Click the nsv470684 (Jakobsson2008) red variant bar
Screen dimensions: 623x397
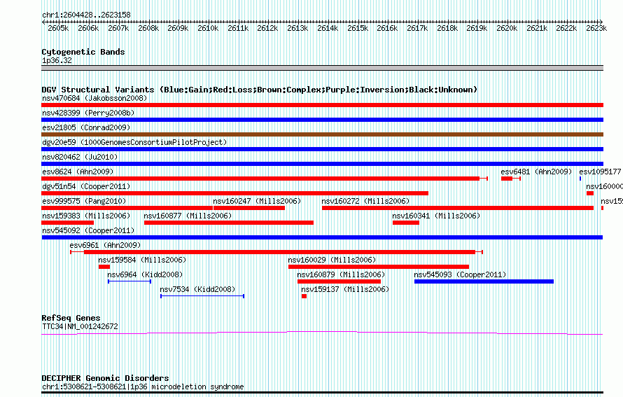322,105
